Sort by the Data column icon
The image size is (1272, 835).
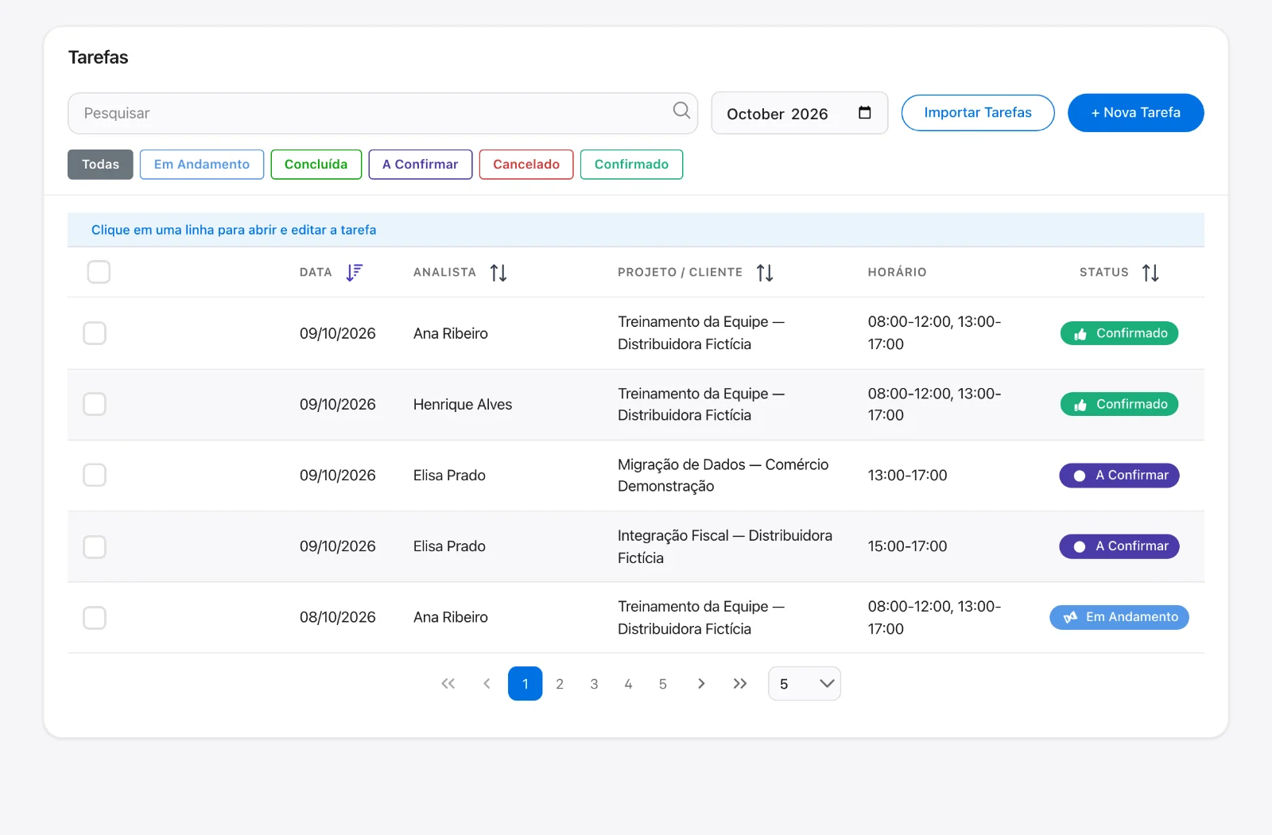[355, 273]
